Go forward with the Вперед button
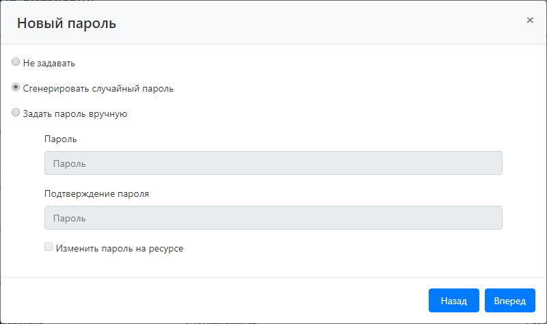The height and width of the screenshot is (324, 547). tap(509, 301)
